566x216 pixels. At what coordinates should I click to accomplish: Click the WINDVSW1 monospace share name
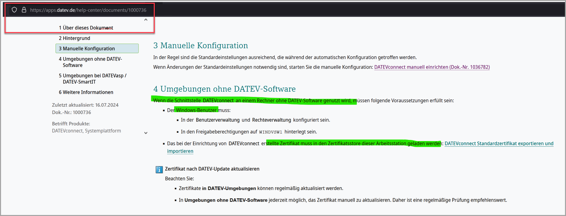pyautogui.click(x=270, y=132)
